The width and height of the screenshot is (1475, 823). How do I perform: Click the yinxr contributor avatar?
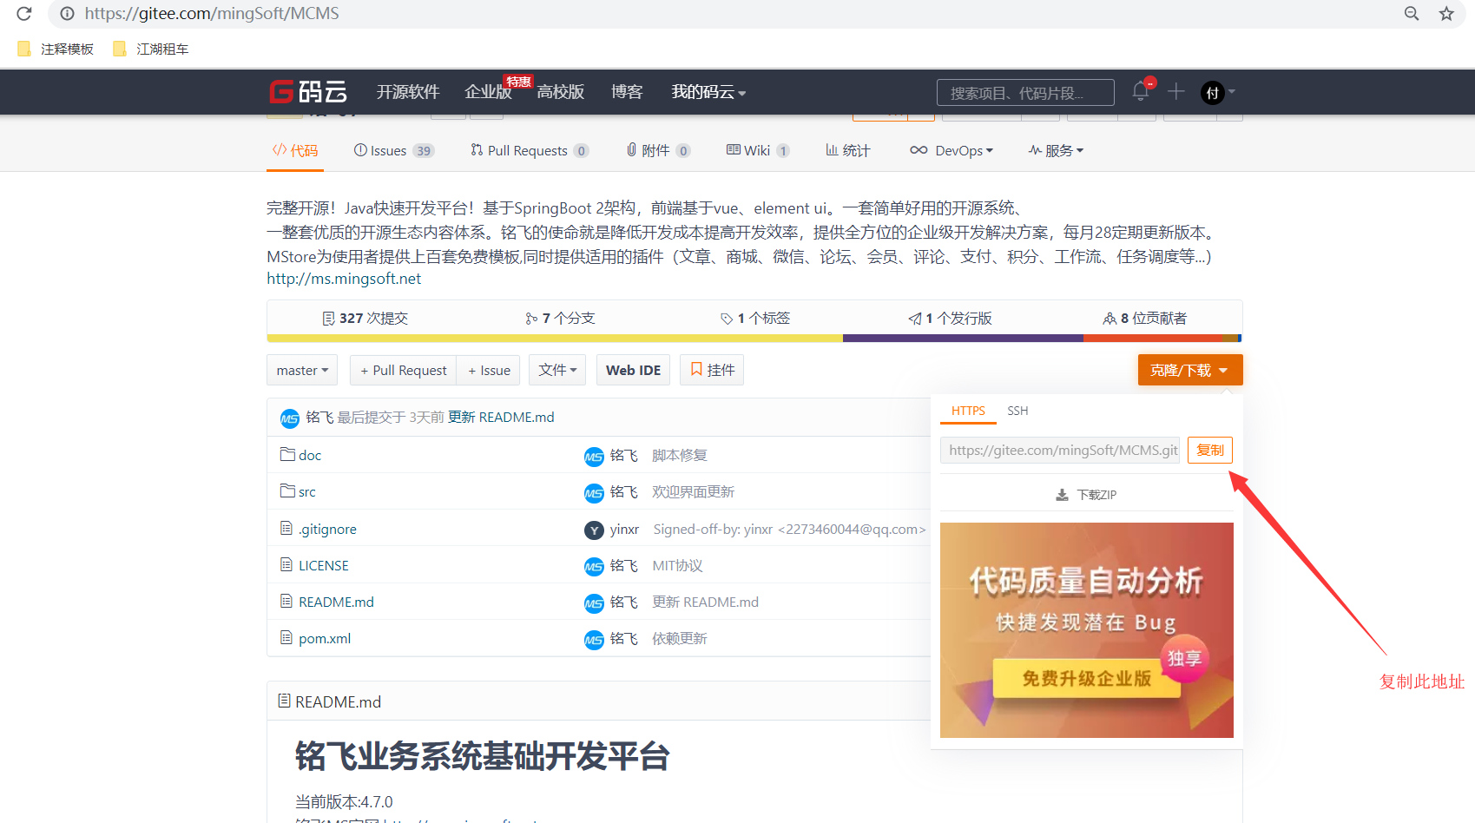click(594, 530)
